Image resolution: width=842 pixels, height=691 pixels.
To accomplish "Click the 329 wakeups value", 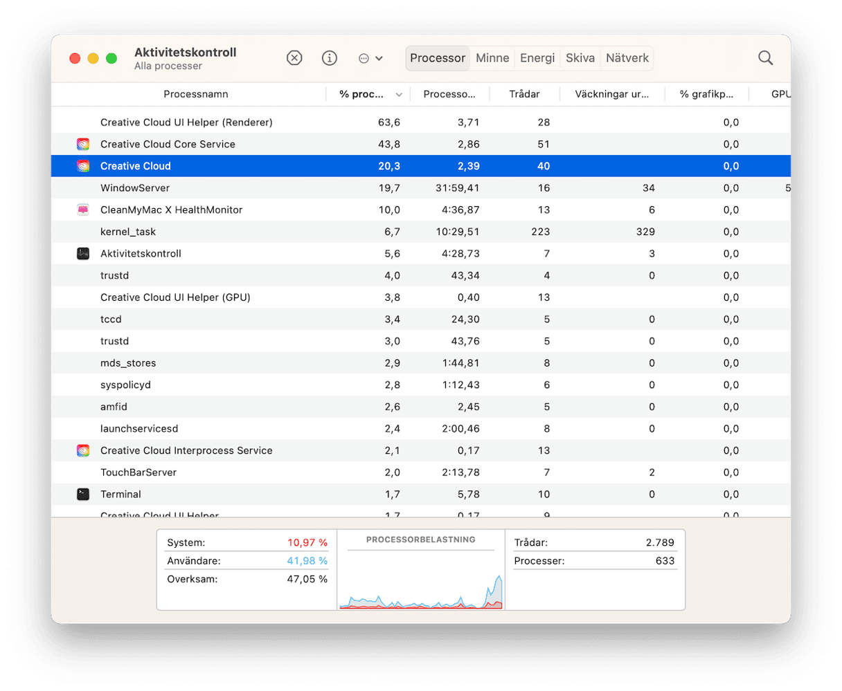I will (x=645, y=232).
